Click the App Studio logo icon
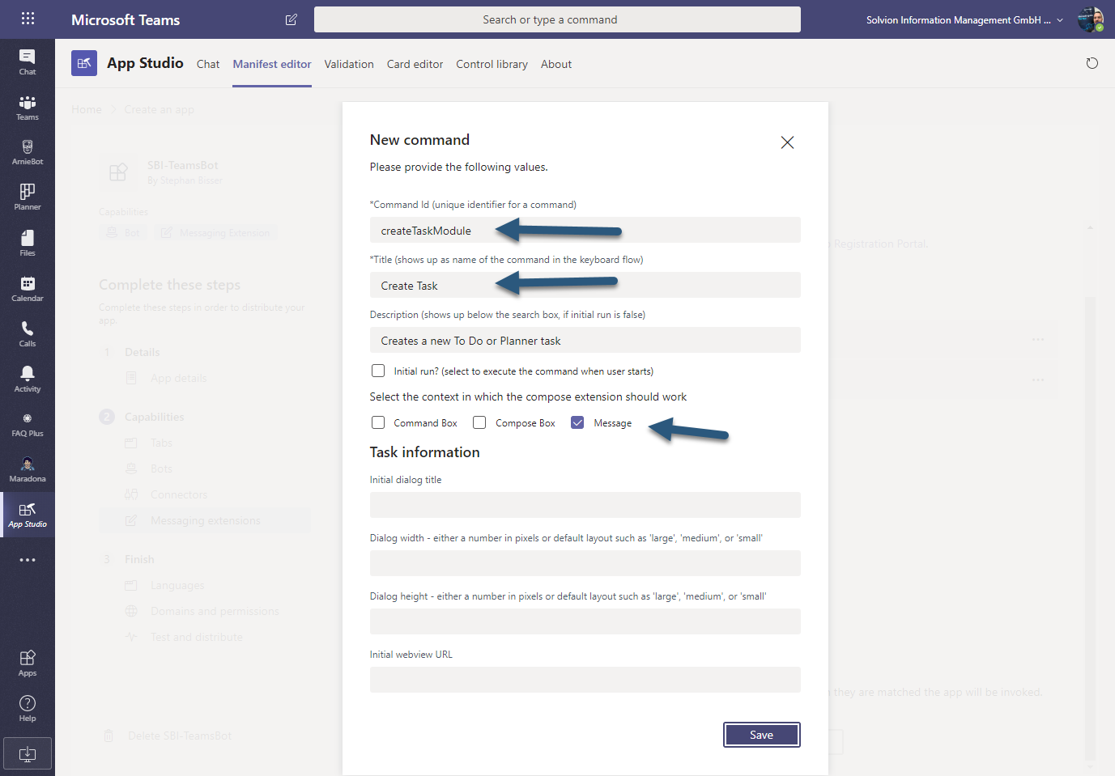1115x776 pixels. point(84,63)
